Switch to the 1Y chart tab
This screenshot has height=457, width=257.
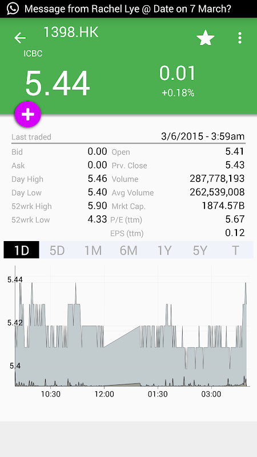[x=164, y=250]
